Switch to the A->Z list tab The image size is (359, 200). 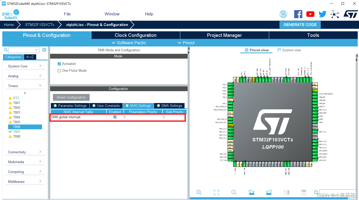[x=30, y=57]
